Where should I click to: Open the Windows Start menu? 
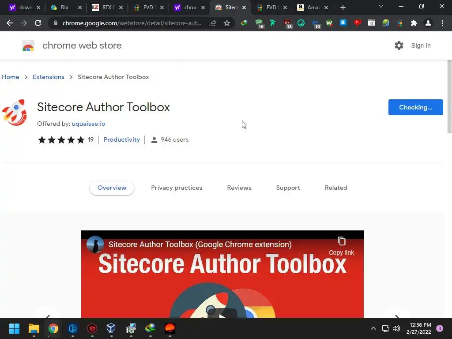click(14, 328)
